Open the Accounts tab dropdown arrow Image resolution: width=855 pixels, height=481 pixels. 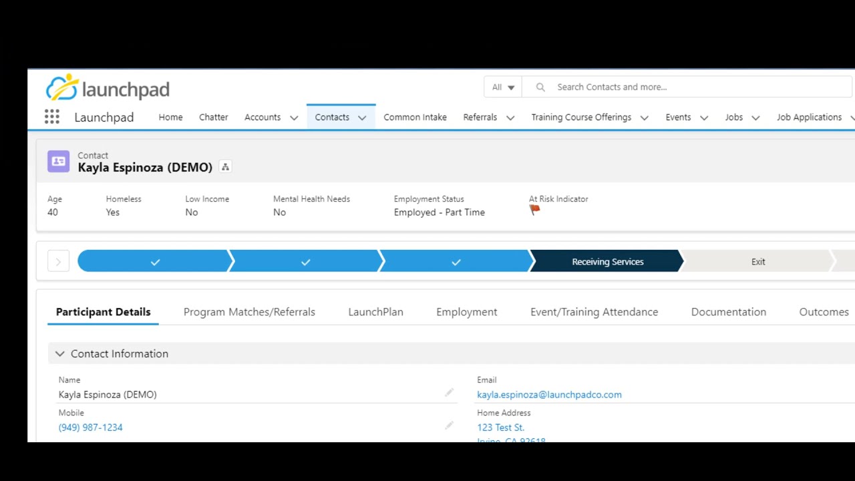(294, 118)
